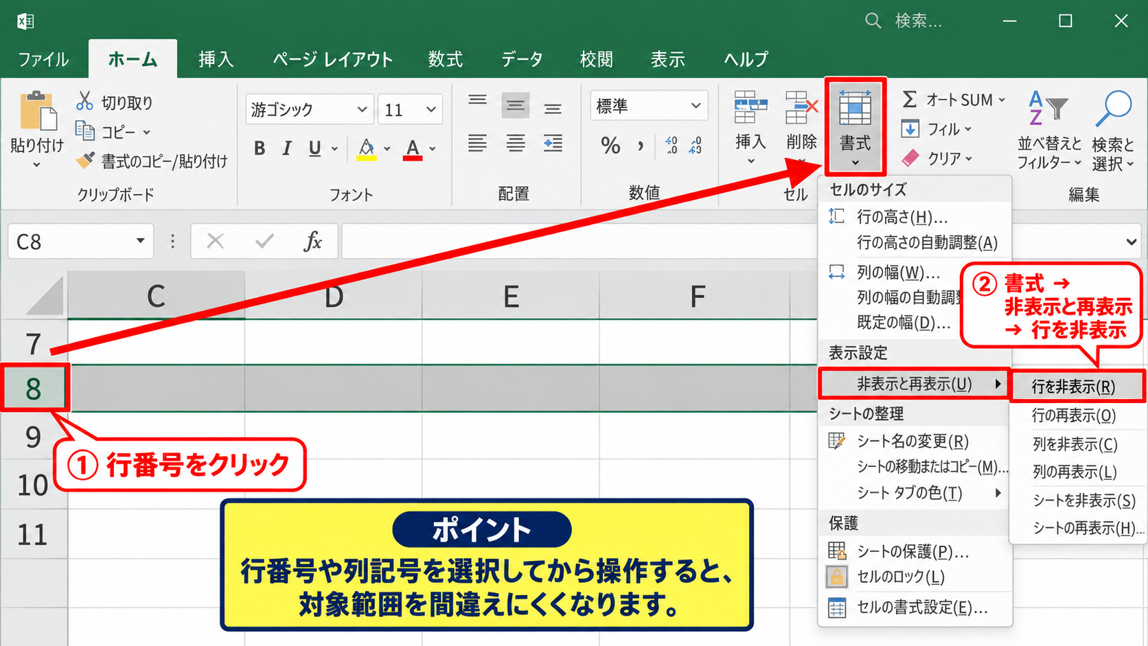Image resolution: width=1148 pixels, height=646 pixels.
Task: Click the Paste clipboard icon
Action: pyautogui.click(x=37, y=111)
